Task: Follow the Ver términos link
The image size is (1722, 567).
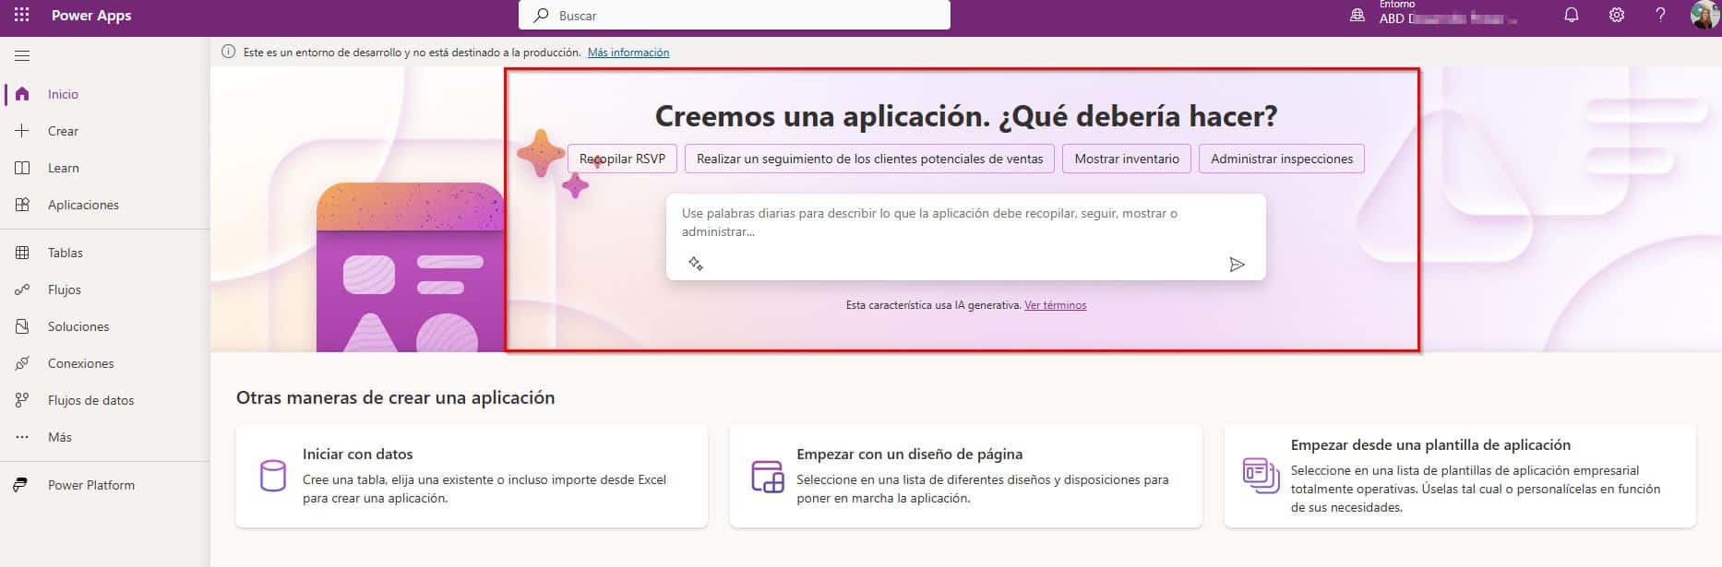Action: tap(1055, 305)
